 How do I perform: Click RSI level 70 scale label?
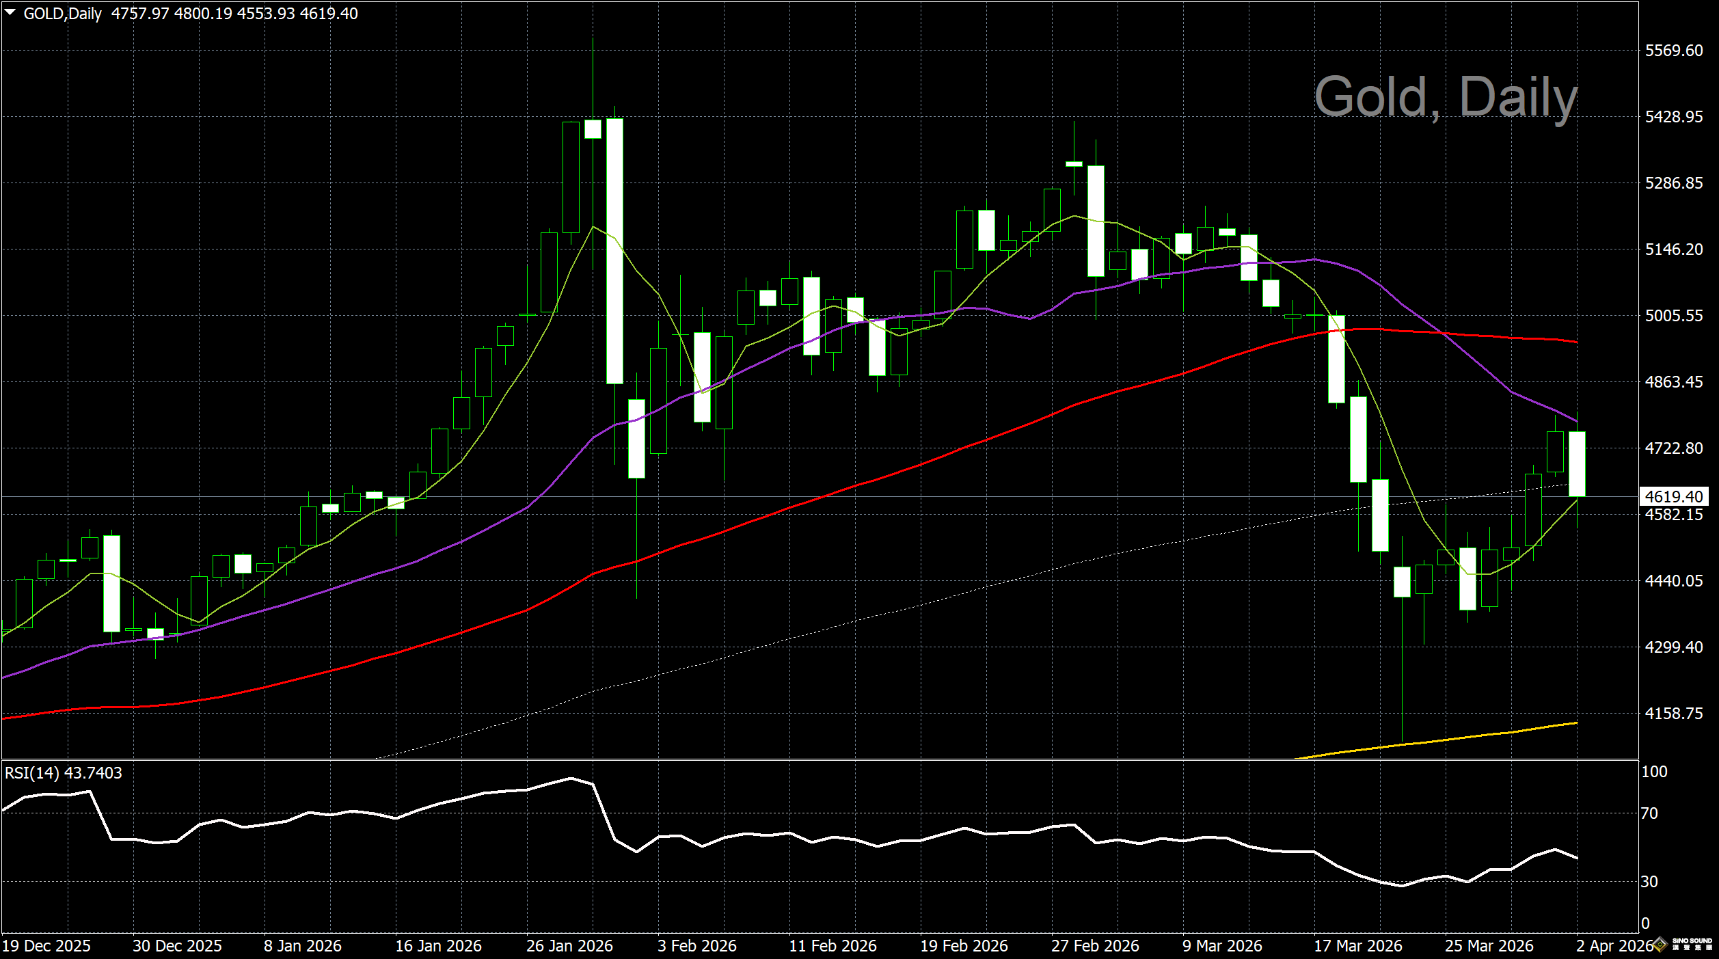point(1649,813)
